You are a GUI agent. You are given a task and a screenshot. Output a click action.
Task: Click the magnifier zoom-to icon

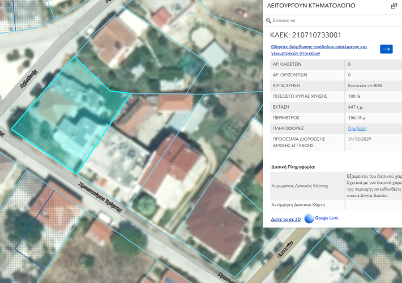[x=268, y=21]
